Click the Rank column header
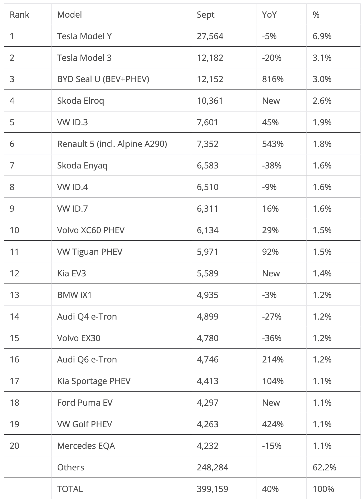 point(19,14)
